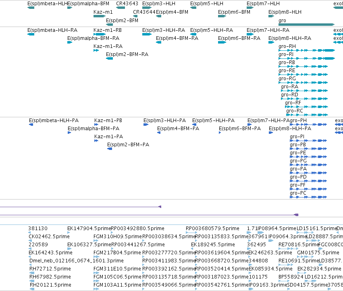Click the gro-RF transcript label
This screenshot has height=291, width=343.
point(293,103)
